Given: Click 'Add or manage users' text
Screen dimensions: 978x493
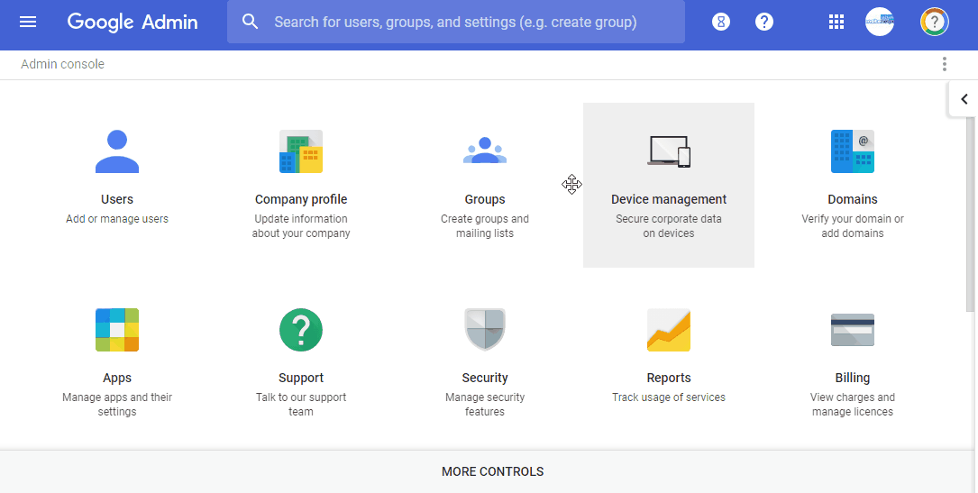Looking at the screenshot, I should [x=117, y=219].
